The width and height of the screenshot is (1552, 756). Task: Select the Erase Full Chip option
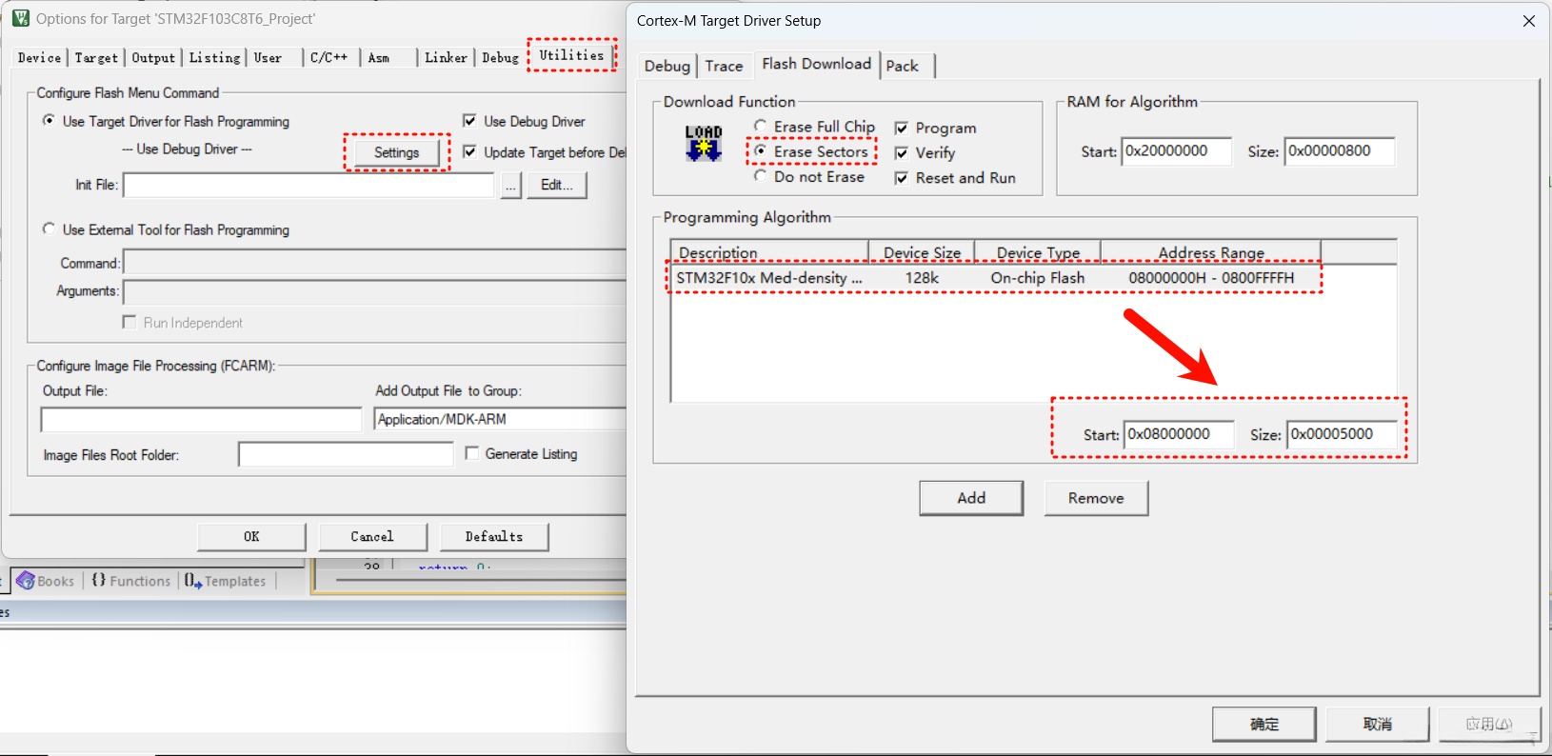[760, 126]
